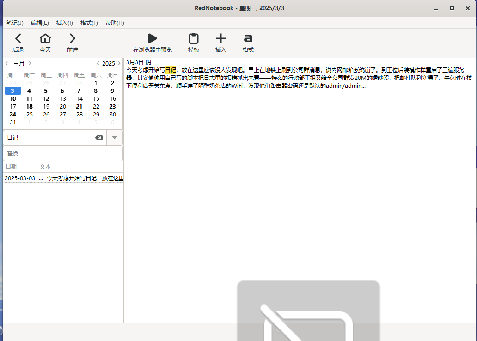This screenshot has height=341, width=477.
Task: Select day 7 in the calendar
Action: (79, 91)
